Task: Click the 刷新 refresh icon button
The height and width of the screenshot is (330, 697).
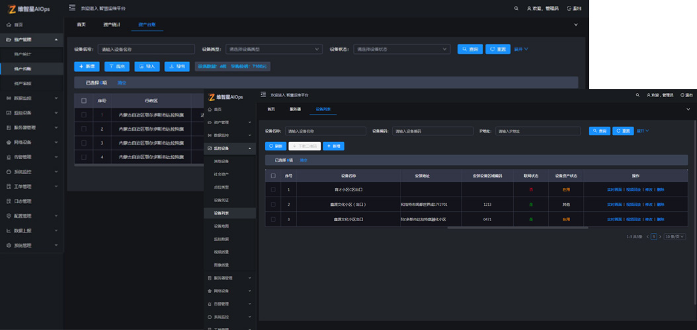Action: 276,146
